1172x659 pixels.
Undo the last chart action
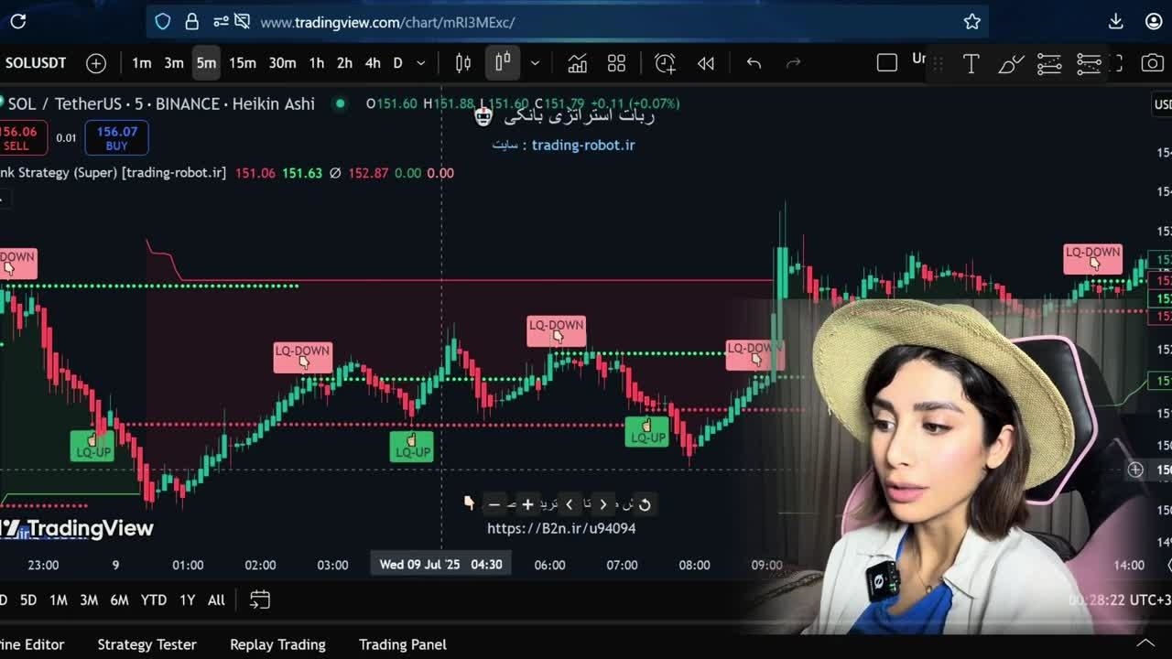(754, 63)
